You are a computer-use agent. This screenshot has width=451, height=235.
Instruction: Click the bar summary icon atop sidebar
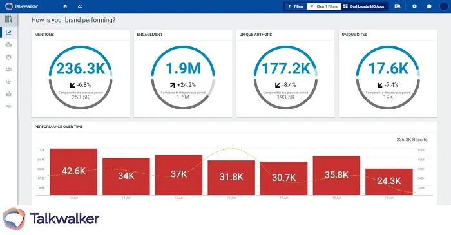[8, 19]
